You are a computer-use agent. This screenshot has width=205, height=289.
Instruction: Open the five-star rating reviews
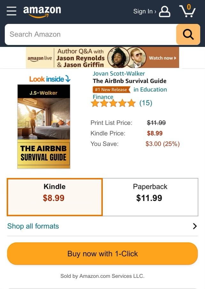click(x=113, y=103)
